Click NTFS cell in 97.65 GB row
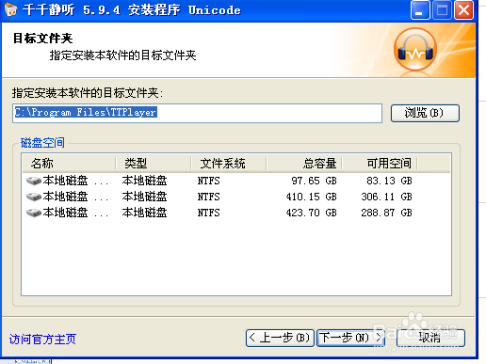This screenshot has width=486, height=364. coord(208,181)
